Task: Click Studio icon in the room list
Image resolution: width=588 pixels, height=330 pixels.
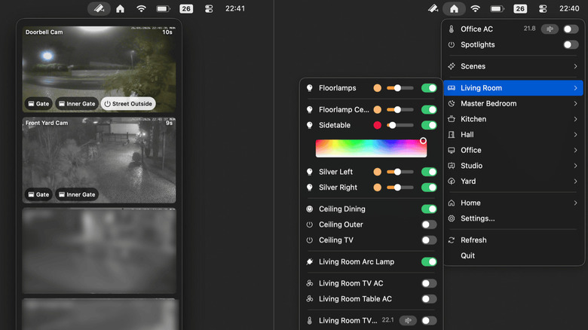Action: coord(452,166)
